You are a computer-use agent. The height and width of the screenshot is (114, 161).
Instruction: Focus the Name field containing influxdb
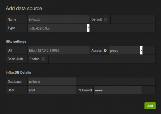pos(59,19)
